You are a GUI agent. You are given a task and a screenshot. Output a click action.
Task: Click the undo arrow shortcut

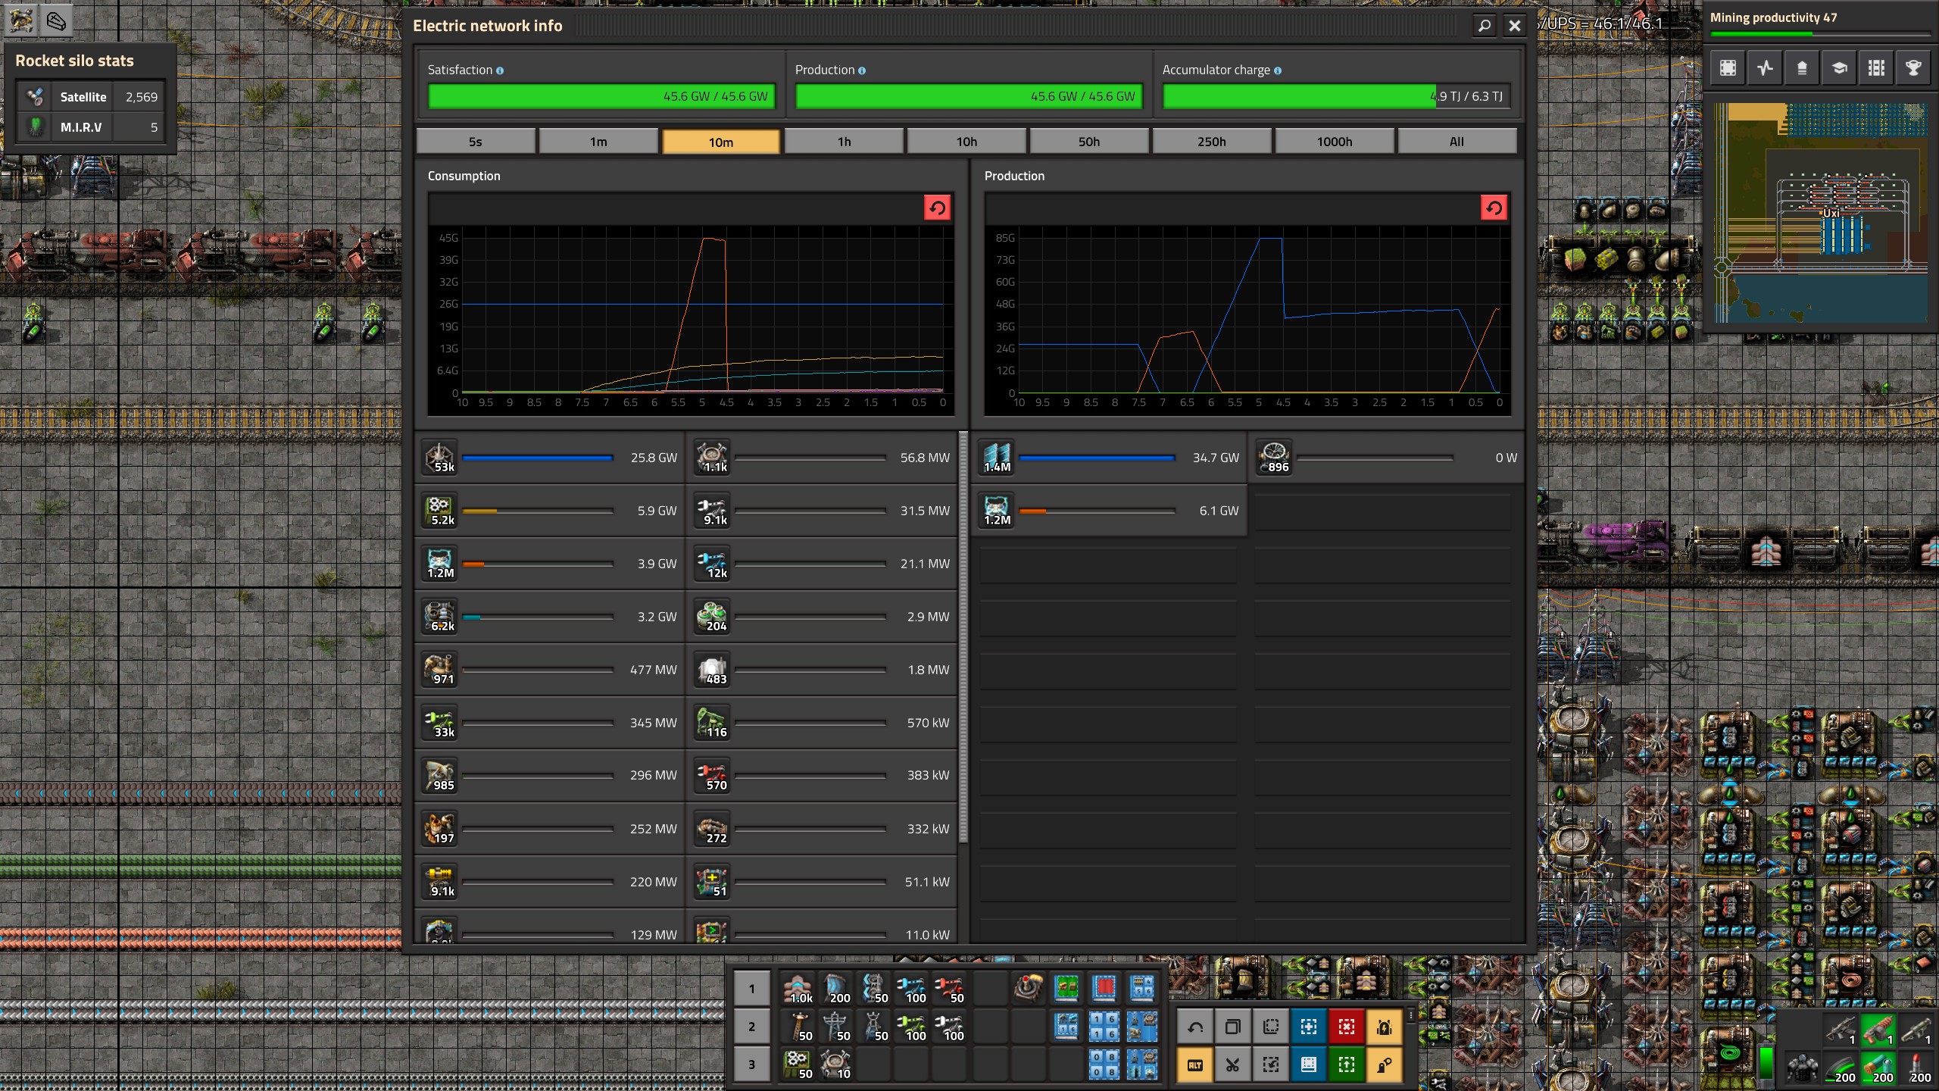pyautogui.click(x=1195, y=1027)
